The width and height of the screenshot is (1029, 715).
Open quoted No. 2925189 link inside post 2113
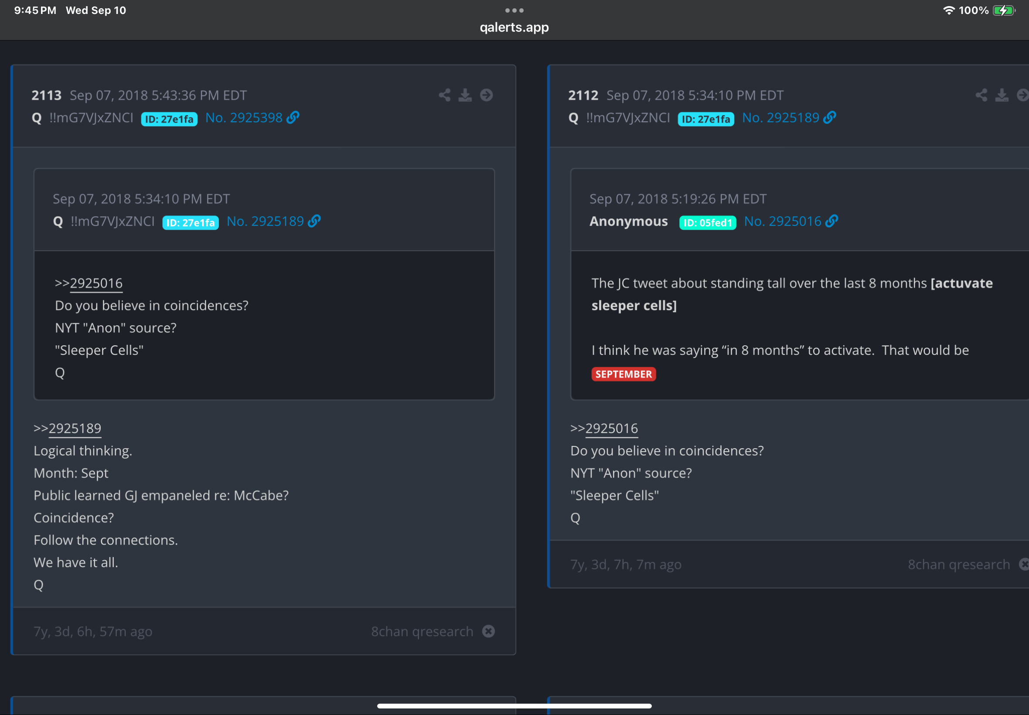coord(265,221)
